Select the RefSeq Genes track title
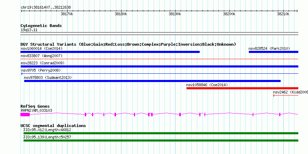Image resolution: width=308 pixels, height=154 pixels. (x=35, y=107)
